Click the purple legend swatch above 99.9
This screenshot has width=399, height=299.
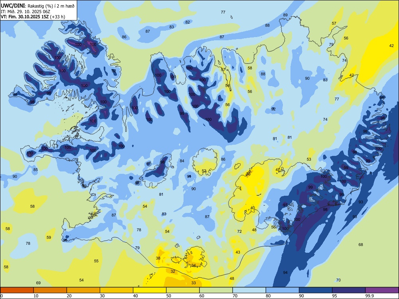click(382, 290)
